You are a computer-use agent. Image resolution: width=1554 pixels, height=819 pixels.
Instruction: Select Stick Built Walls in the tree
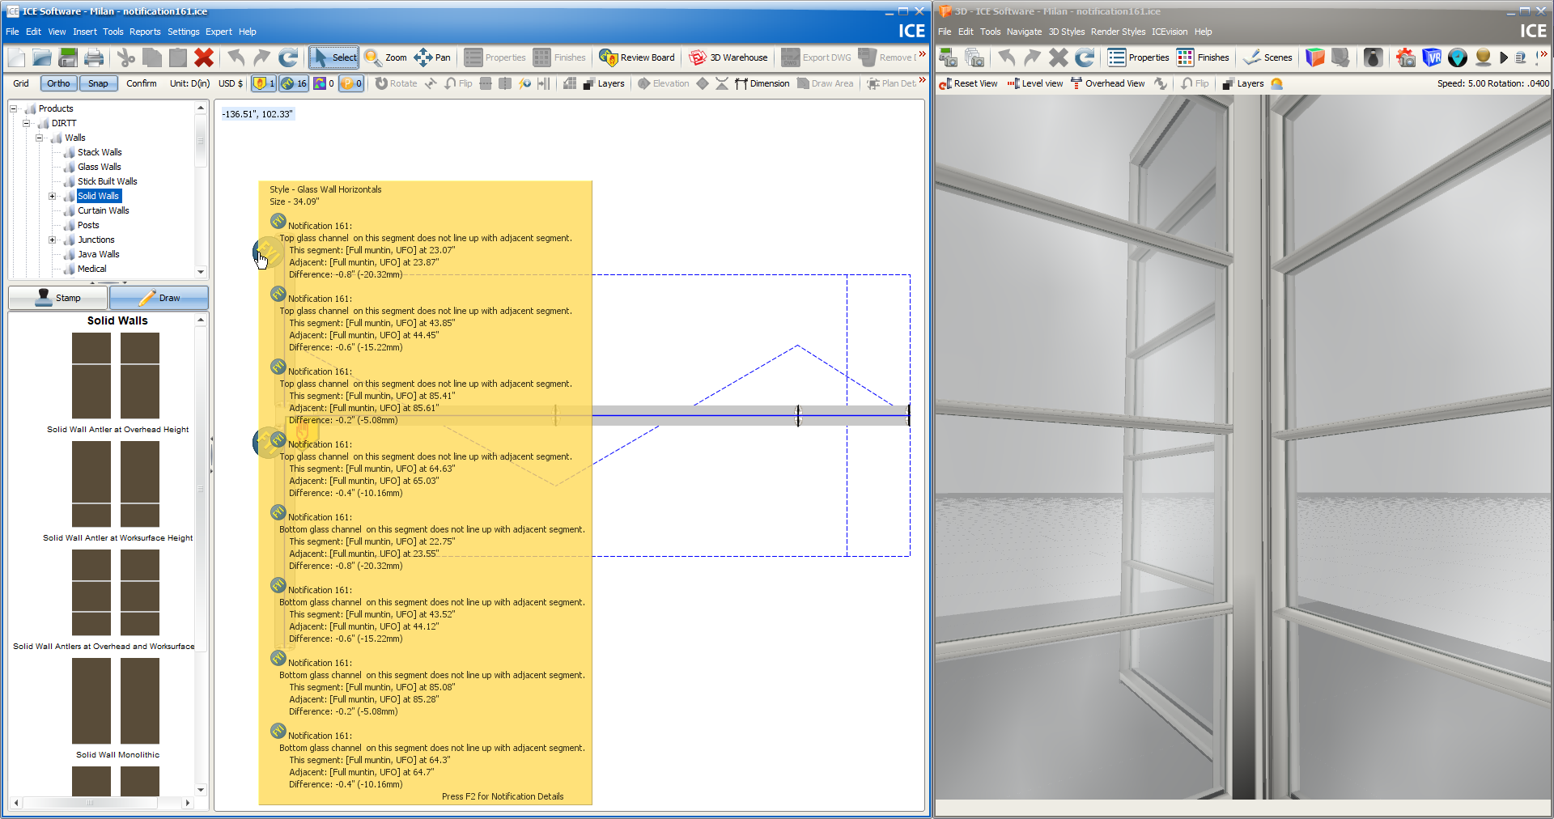pyautogui.click(x=107, y=181)
